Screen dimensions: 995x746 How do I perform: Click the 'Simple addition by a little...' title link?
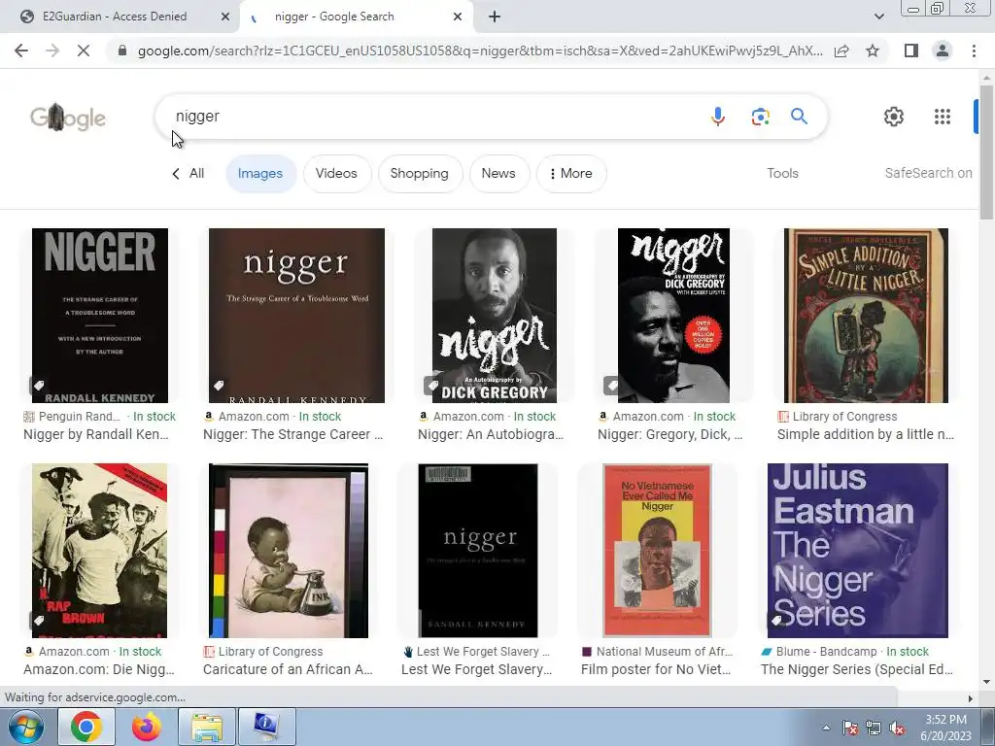click(866, 434)
